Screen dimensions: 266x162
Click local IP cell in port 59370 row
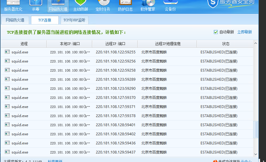pos(70,98)
